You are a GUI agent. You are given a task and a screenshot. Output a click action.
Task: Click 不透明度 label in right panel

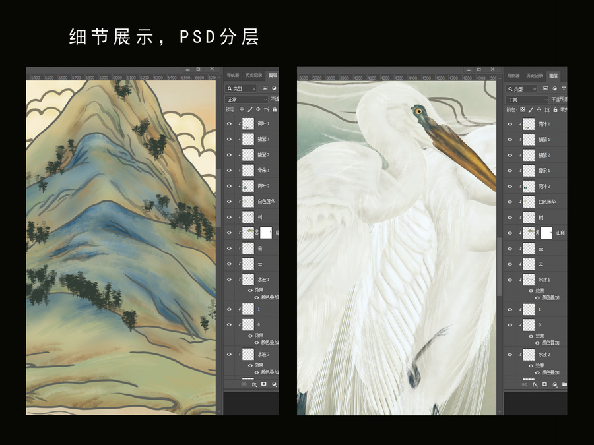[559, 99]
